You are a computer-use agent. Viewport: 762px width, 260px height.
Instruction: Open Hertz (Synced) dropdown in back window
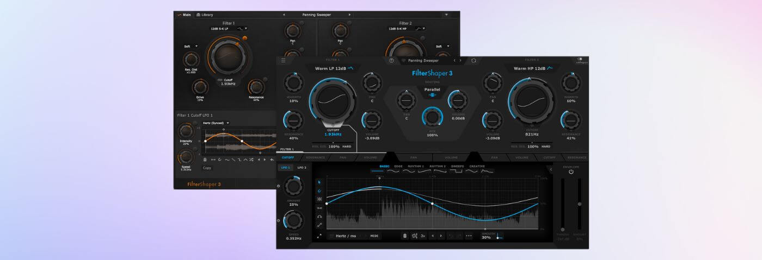216,123
